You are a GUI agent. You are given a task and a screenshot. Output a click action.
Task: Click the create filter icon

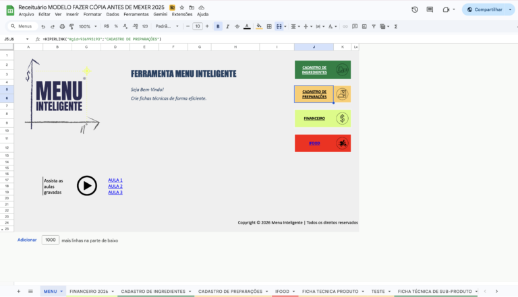coord(374,26)
